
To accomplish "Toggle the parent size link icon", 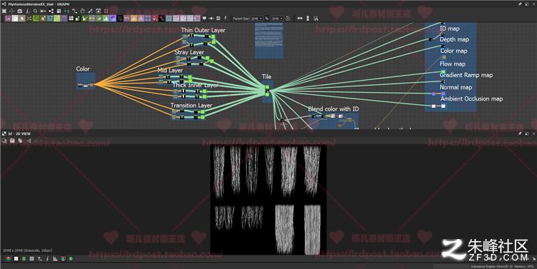I will [266, 19].
